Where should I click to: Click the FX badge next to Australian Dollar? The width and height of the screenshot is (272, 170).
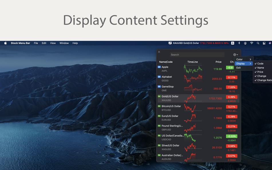point(159,155)
